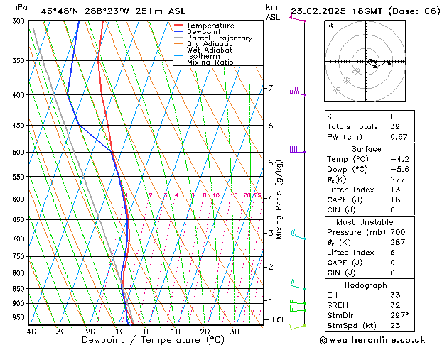Select the Parcel Trajectory legend entry
This screenshot has height=345, width=447.
click(219, 38)
